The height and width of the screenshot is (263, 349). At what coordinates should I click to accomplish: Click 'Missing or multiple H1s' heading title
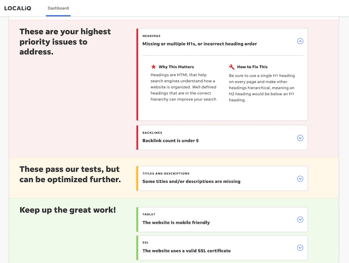[200, 44]
